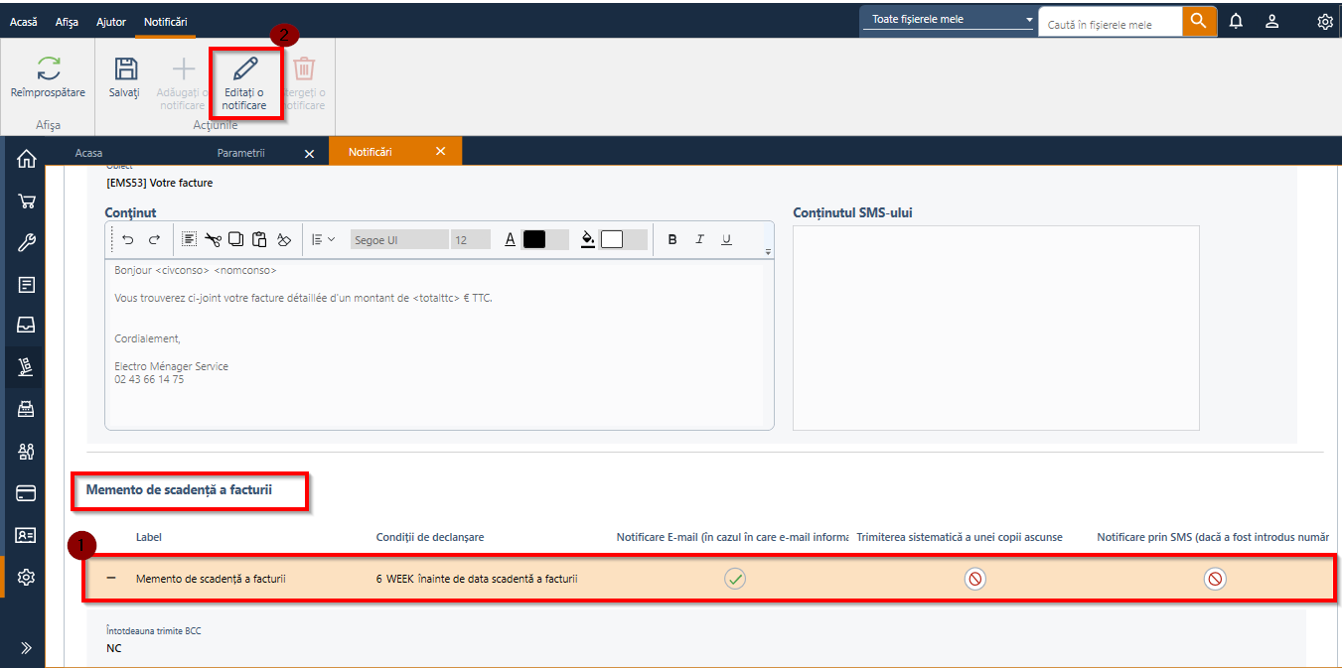1342x668 pixels.
Task: Click the clear formatting eraser icon
Action: pyautogui.click(x=284, y=239)
